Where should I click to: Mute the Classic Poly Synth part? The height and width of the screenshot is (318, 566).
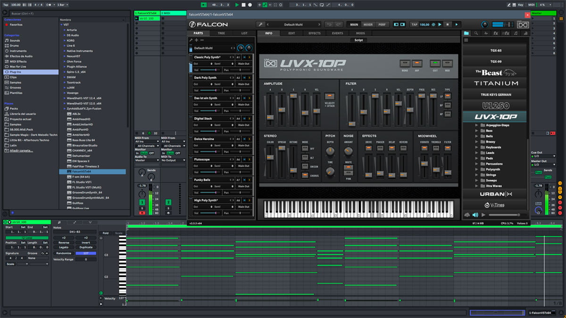[244, 57]
